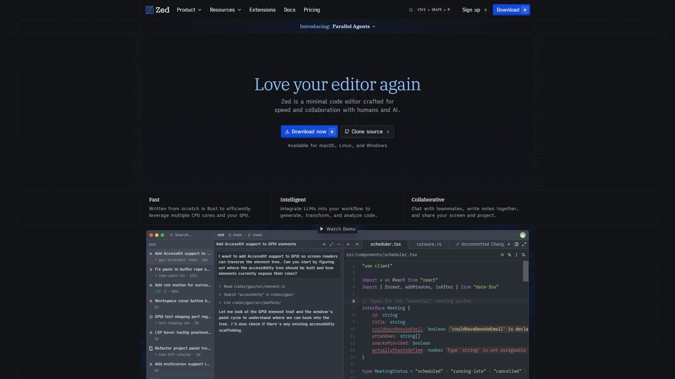Select the GPUI text shaping perf thread
Image resolution: width=675 pixels, height=379 pixels.
point(180,320)
